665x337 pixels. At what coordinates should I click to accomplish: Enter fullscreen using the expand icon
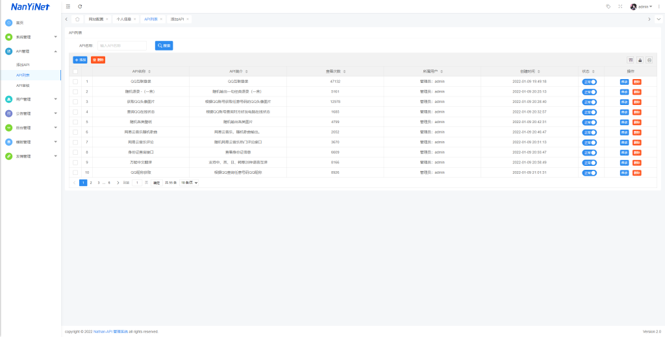pos(620,6)
